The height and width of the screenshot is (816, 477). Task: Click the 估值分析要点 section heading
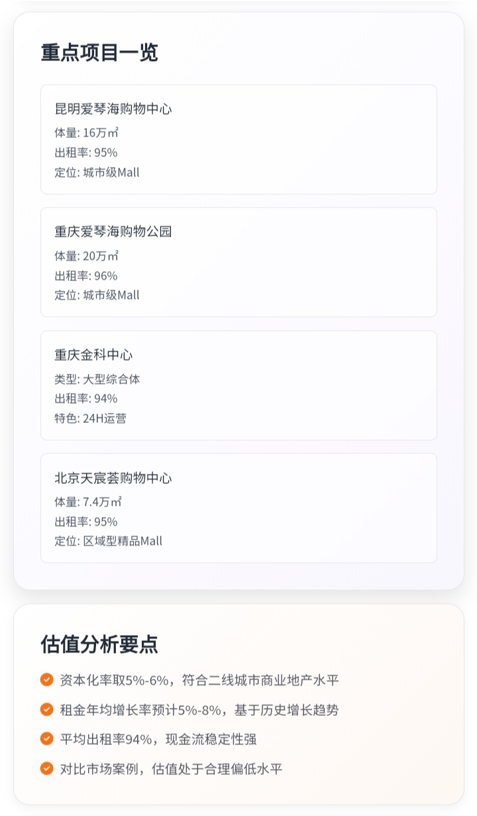[99, 644]
